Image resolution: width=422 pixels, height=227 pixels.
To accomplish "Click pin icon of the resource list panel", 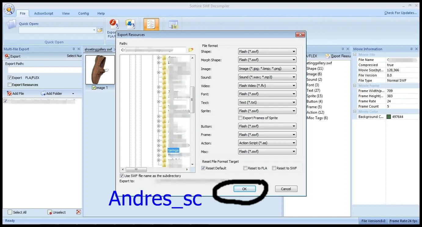I will click(342, 49).
